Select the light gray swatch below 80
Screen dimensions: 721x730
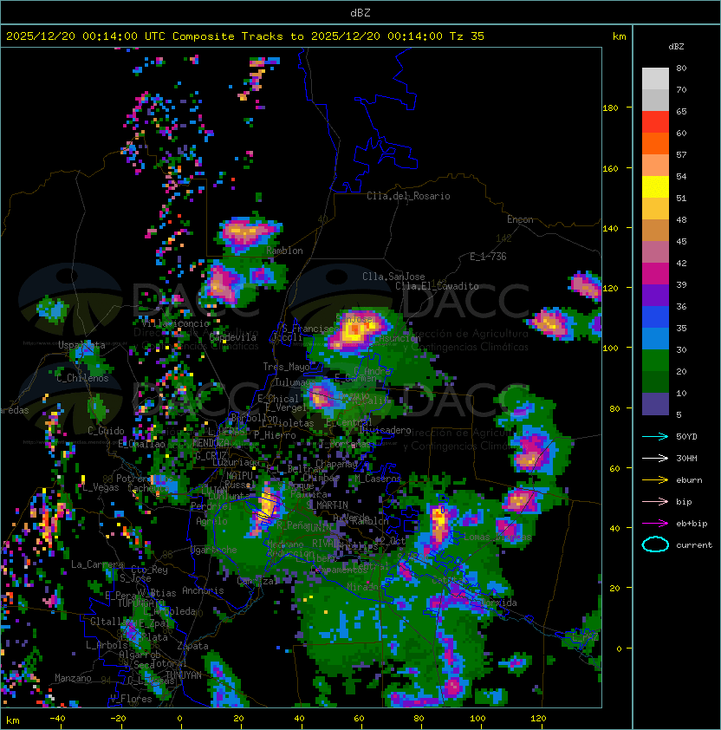[655, 79]
